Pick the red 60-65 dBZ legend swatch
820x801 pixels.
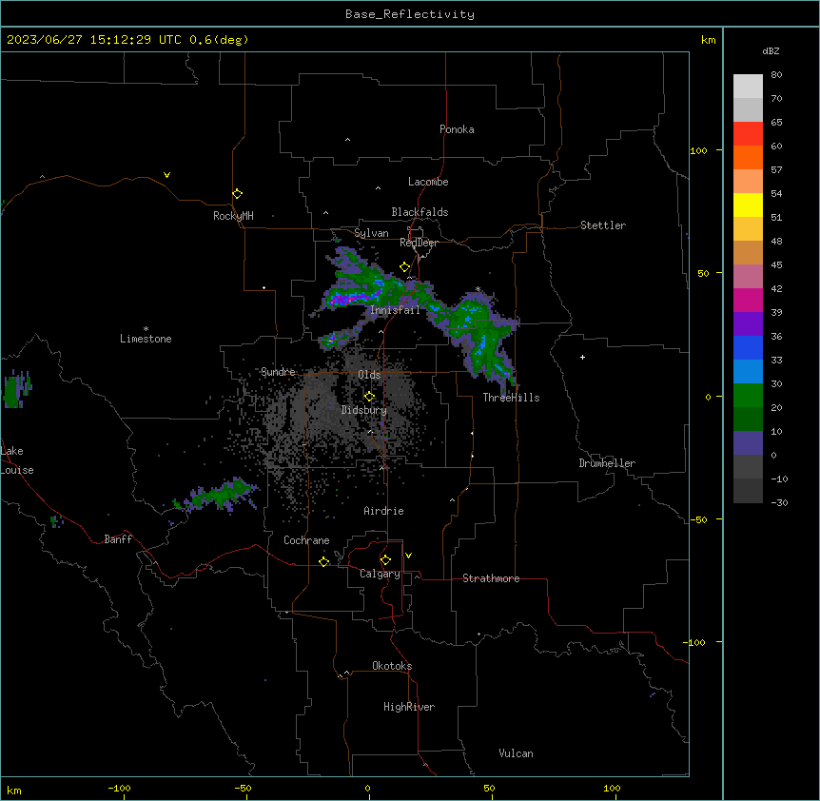point(748,134)
